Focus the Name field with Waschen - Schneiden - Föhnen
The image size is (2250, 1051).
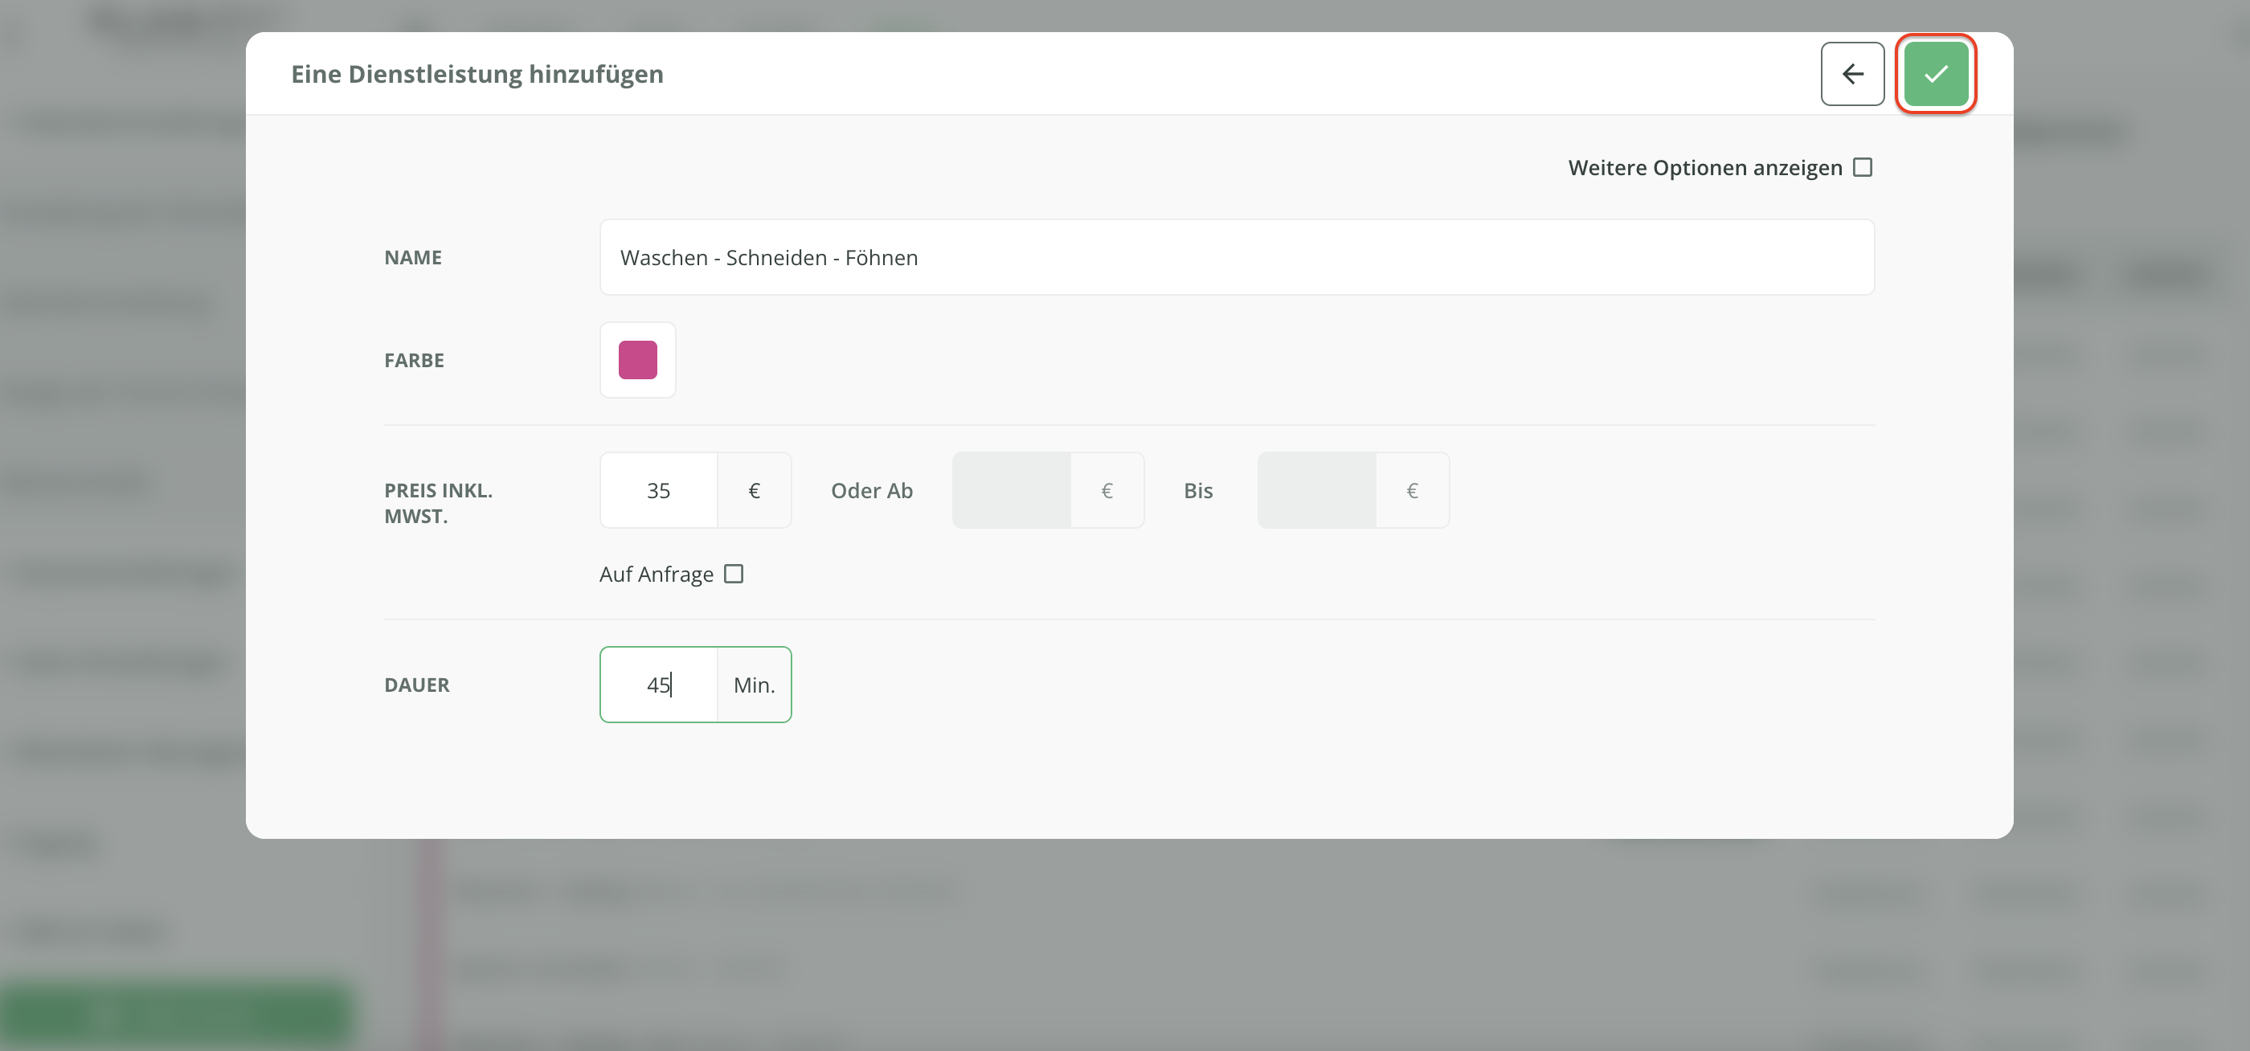[1236, 258]
